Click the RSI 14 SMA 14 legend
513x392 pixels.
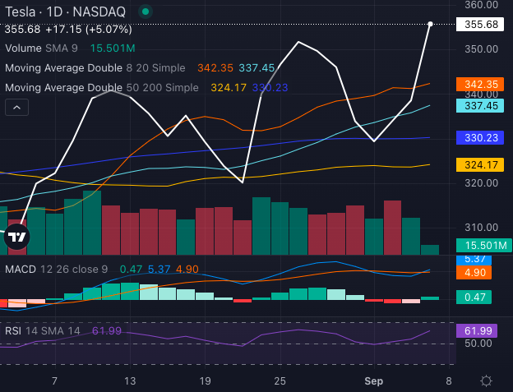(x=44, y=330)
